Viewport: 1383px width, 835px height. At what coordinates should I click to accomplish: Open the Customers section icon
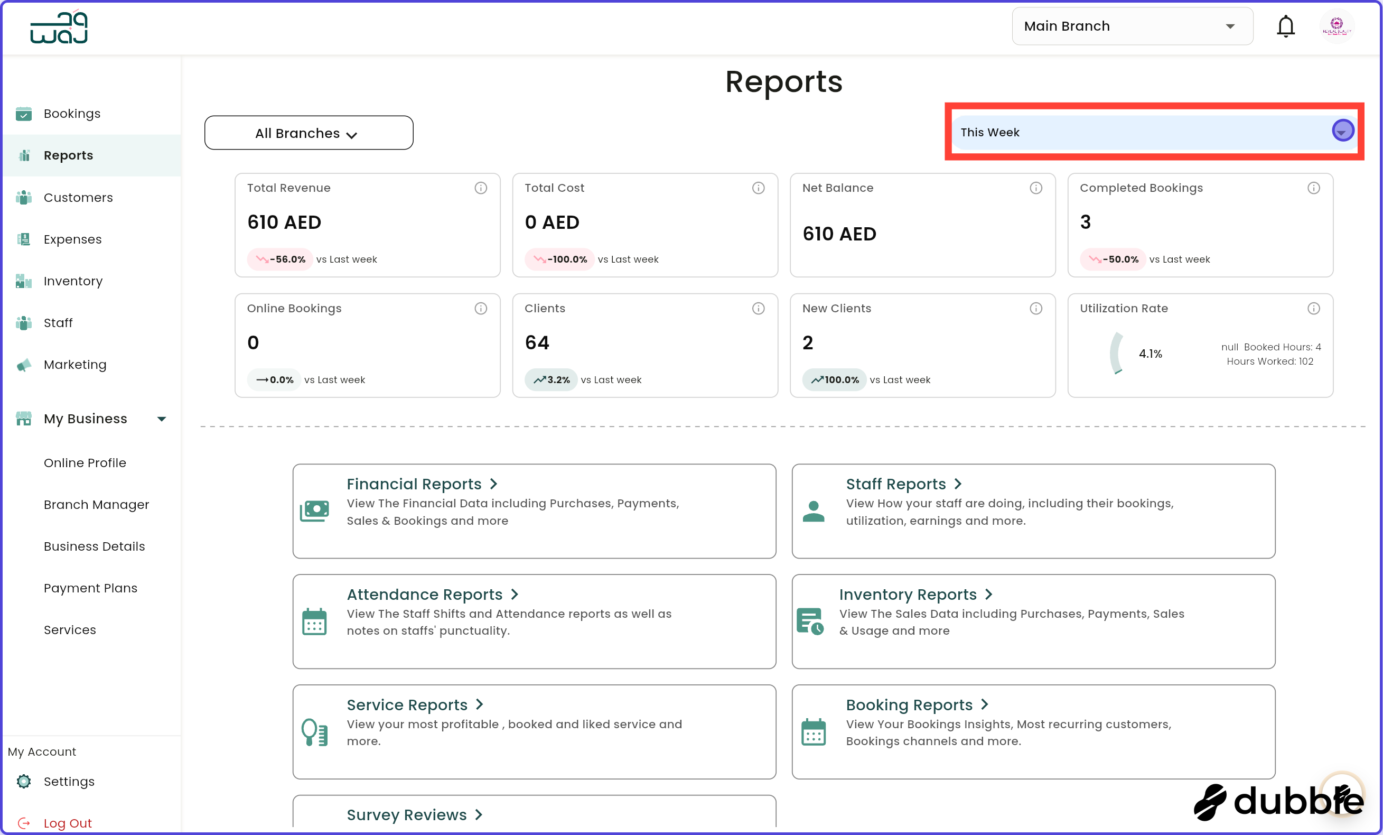point(24,197)
